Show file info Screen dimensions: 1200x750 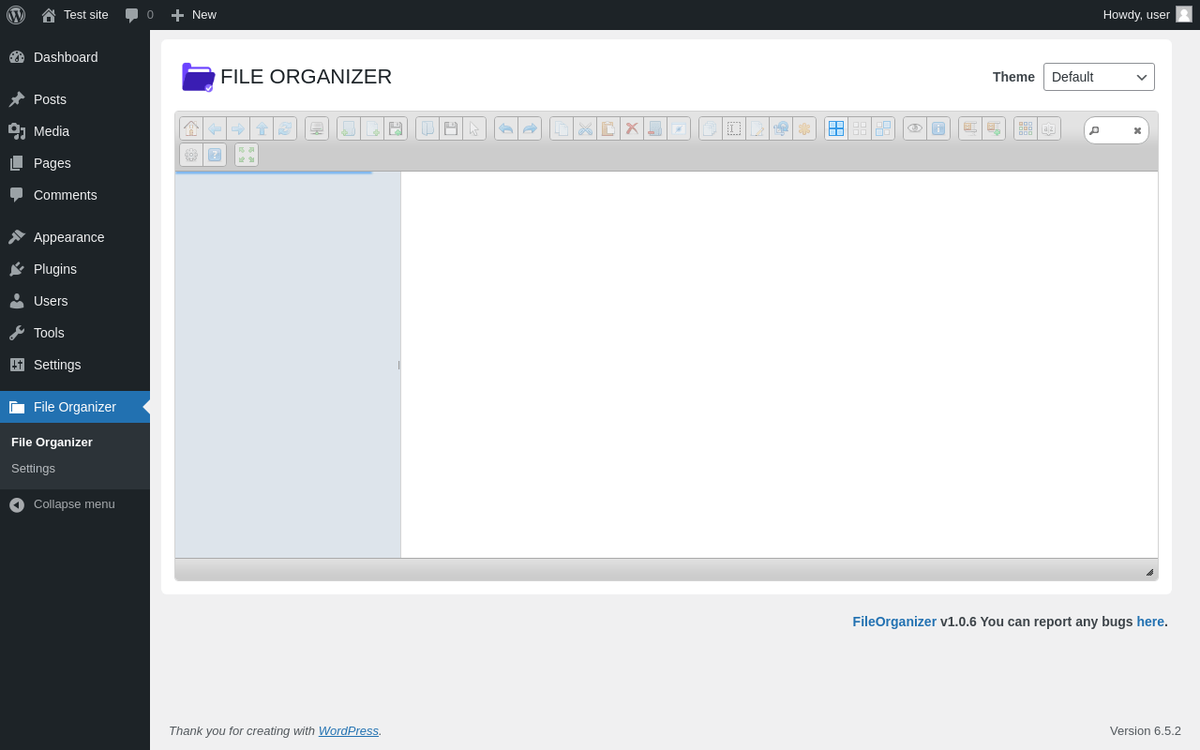click(938, 128)
